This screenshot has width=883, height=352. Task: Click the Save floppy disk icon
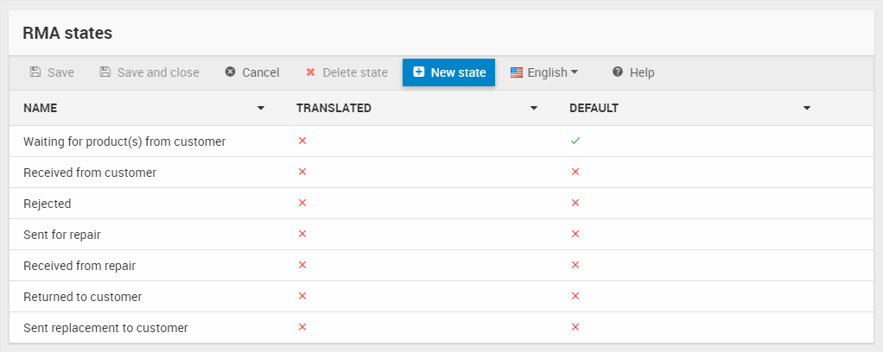35,72
